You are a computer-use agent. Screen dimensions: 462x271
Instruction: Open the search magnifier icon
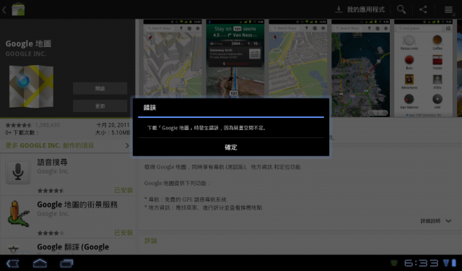point(401,9)
